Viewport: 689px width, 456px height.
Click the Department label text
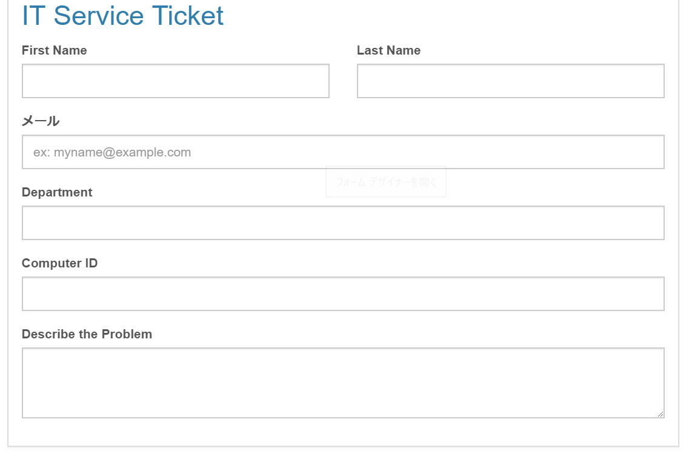pos(57,192)
